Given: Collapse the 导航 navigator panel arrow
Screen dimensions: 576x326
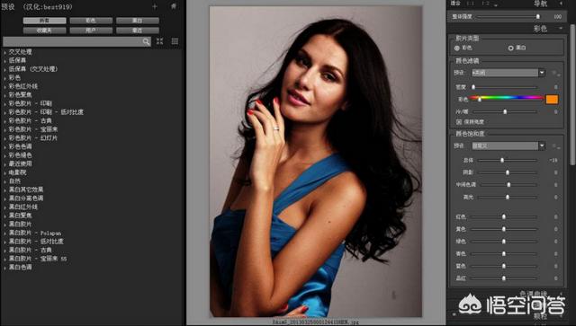Looking at the screenshot, I should click(x=561, y=4).
